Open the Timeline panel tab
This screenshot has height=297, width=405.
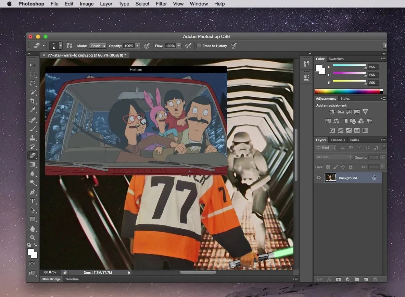pyautogui.click(x=72, y=279)
